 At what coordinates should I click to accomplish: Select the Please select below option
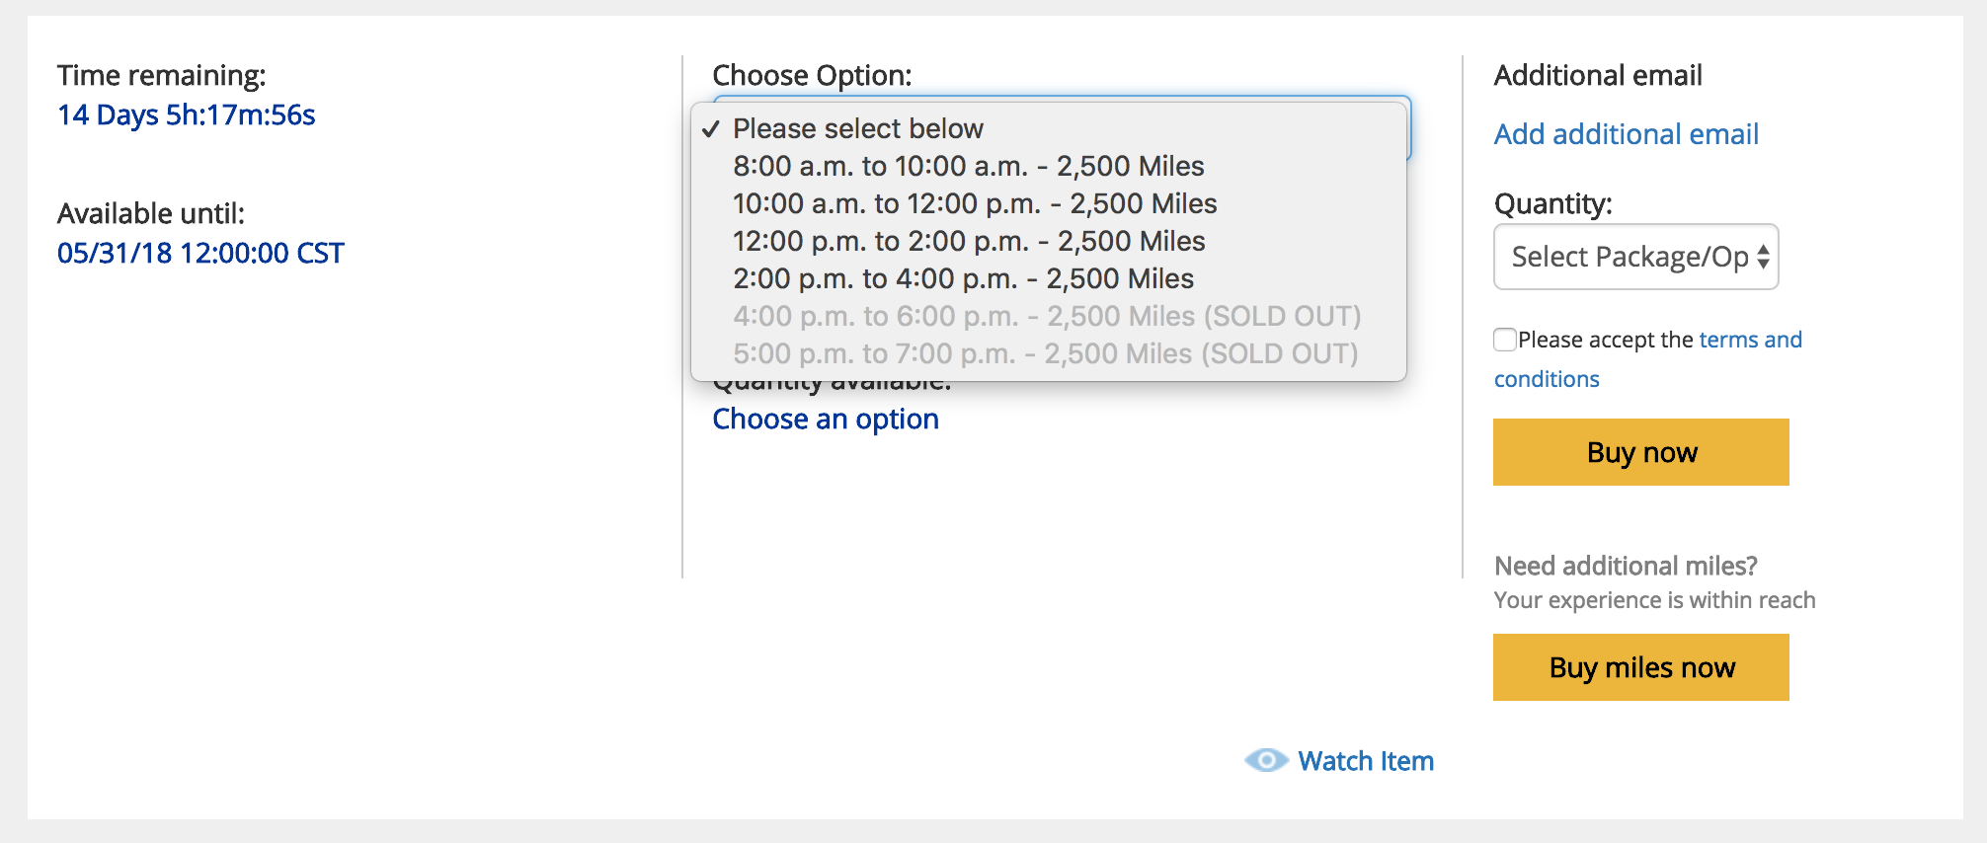tap(1049, 128)
